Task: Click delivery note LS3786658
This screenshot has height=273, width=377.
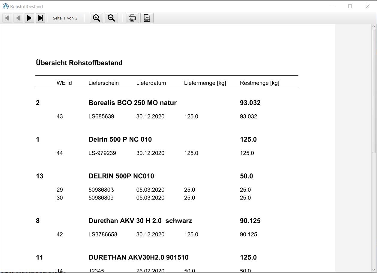Action: (103, 234)
